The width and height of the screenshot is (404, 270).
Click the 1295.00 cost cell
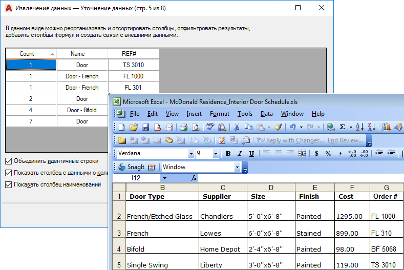pyautogui.click(x=352, y=211)
